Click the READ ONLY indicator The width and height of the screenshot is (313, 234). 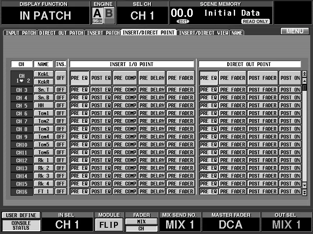click(x=255, y=22)
